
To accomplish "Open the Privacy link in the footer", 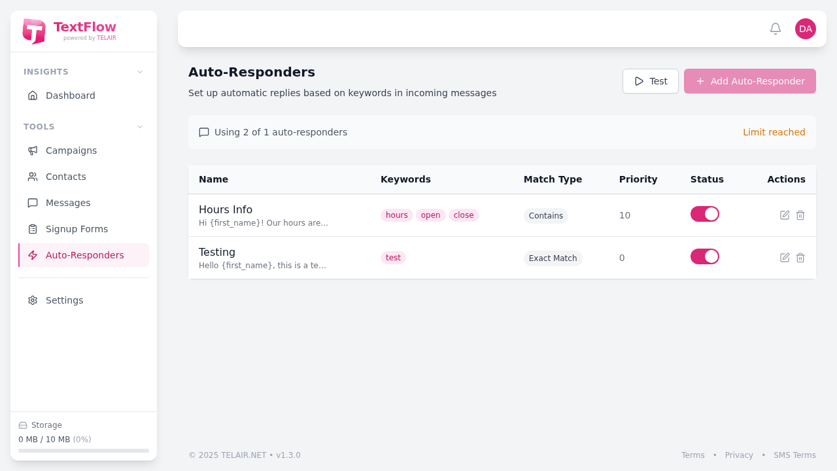I will pos(739,455).
